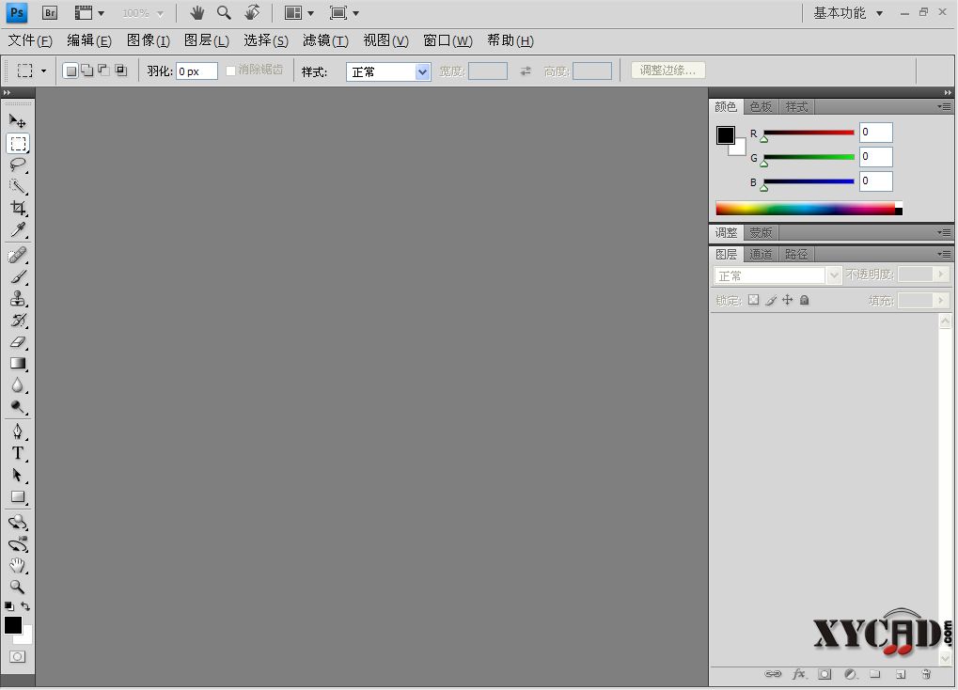The width and height of the screenshot is (958, 690).
Task: Choose Subtract from Selection mode button
Action: 103,71
